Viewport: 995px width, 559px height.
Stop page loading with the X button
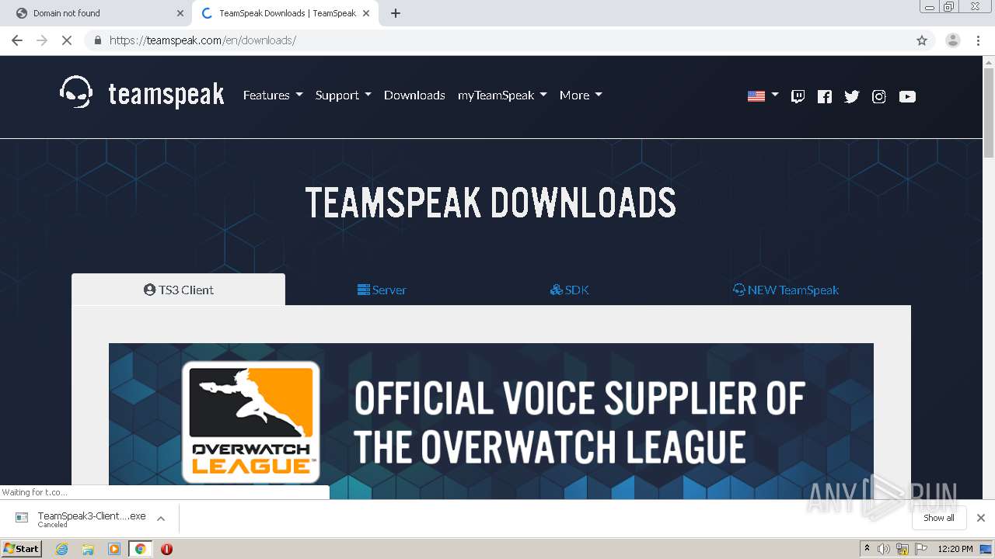pyautogui.click(x=67, y=40)
